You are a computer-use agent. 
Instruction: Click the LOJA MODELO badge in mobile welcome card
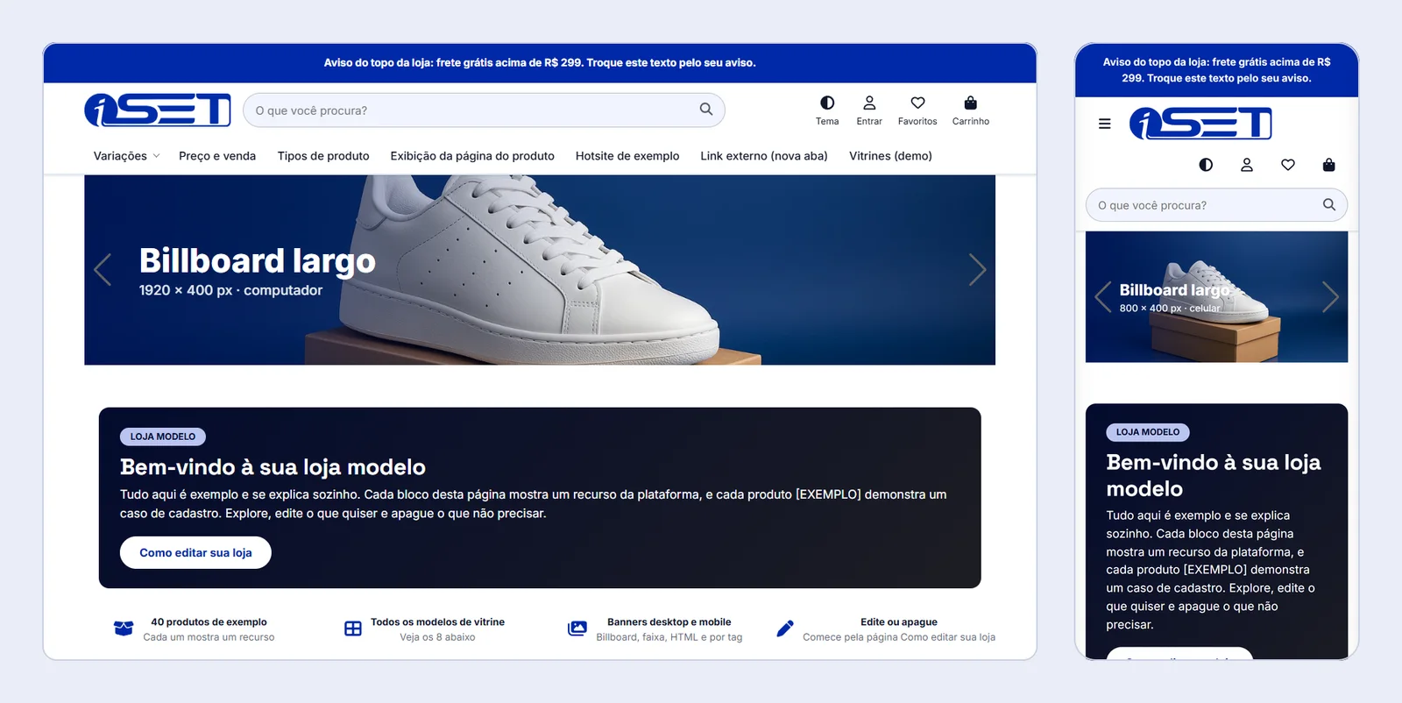coord(1148,432)
